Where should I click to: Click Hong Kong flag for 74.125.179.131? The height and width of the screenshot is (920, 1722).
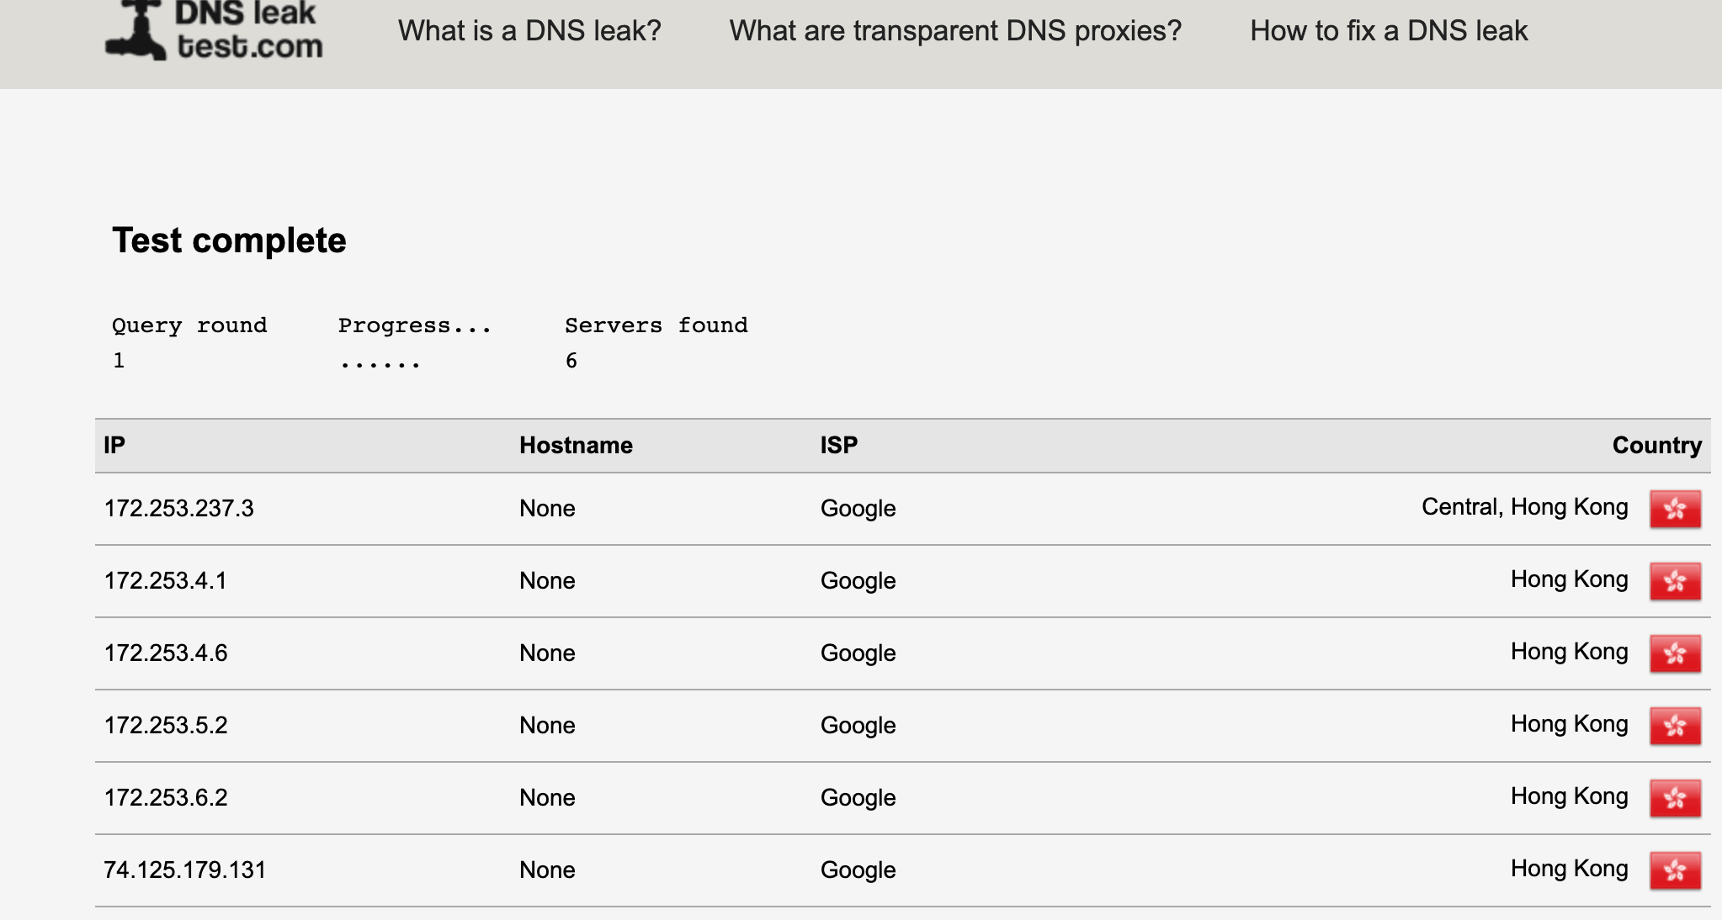(1675, 870)
